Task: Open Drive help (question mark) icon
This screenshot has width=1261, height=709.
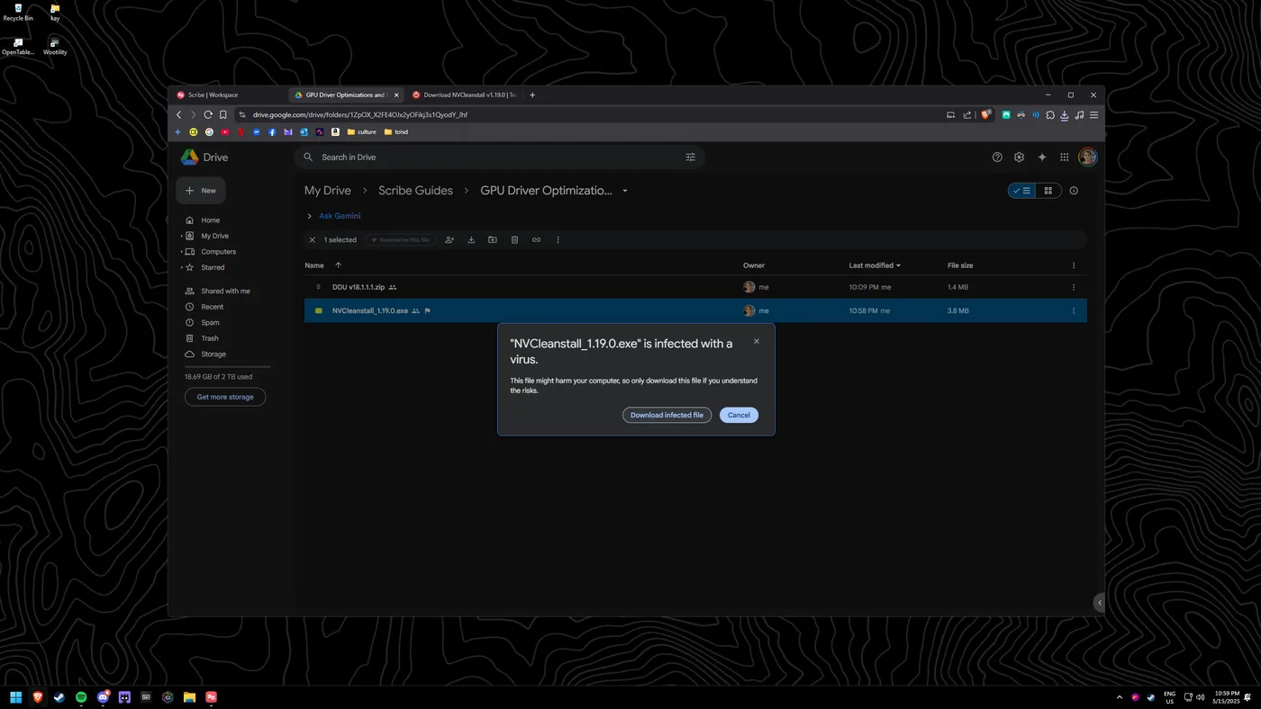Action: click(997, 157)
